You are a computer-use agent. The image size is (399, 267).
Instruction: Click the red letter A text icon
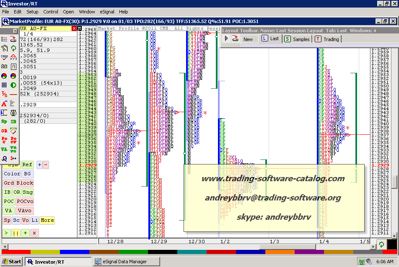(x=5, y=103)
